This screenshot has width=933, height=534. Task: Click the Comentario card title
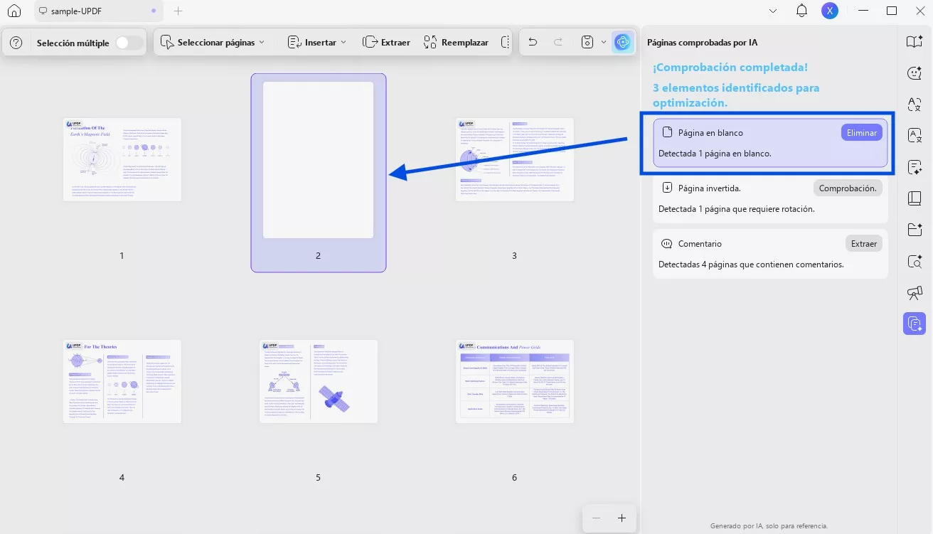tap(700, 244)
